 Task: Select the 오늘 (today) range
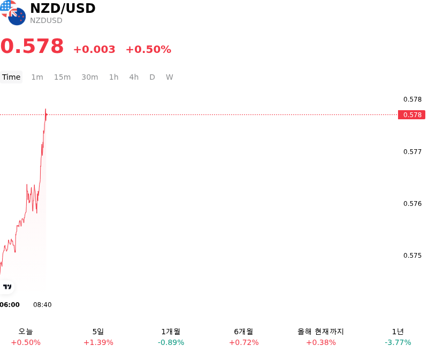tap(26, 337)
